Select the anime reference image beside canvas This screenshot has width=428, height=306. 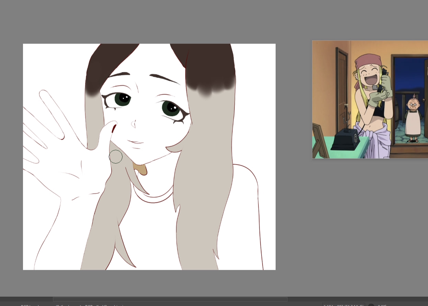click(x=370, y=100)
